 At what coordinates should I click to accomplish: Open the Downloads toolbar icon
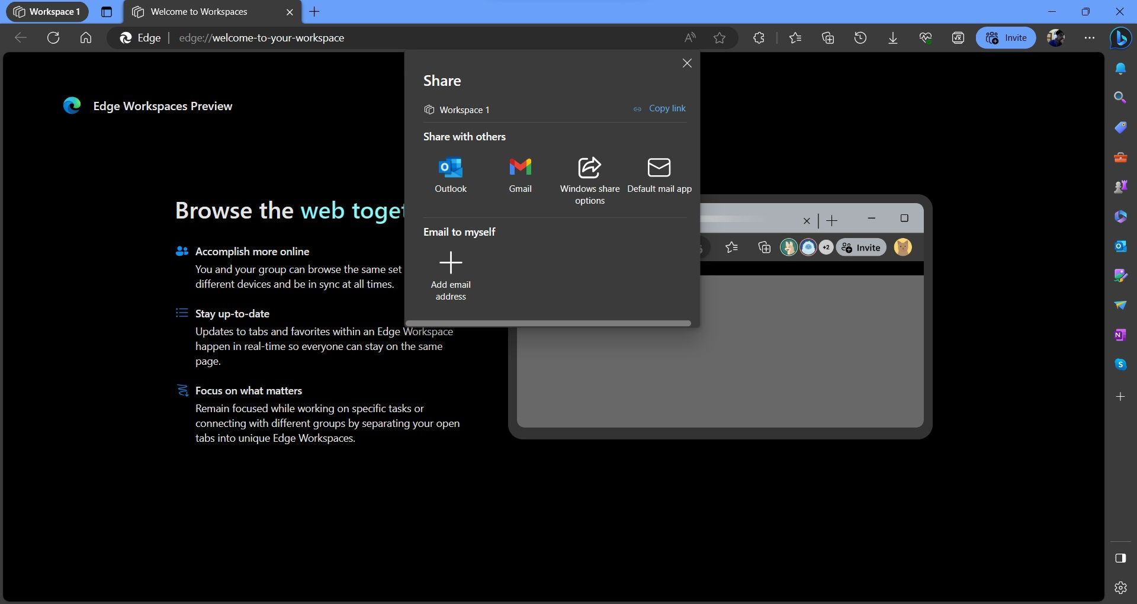[x=892, y=37]
